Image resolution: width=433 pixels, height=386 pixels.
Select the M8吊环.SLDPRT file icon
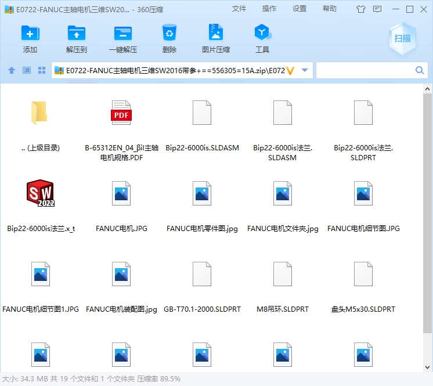pos(283,274)
